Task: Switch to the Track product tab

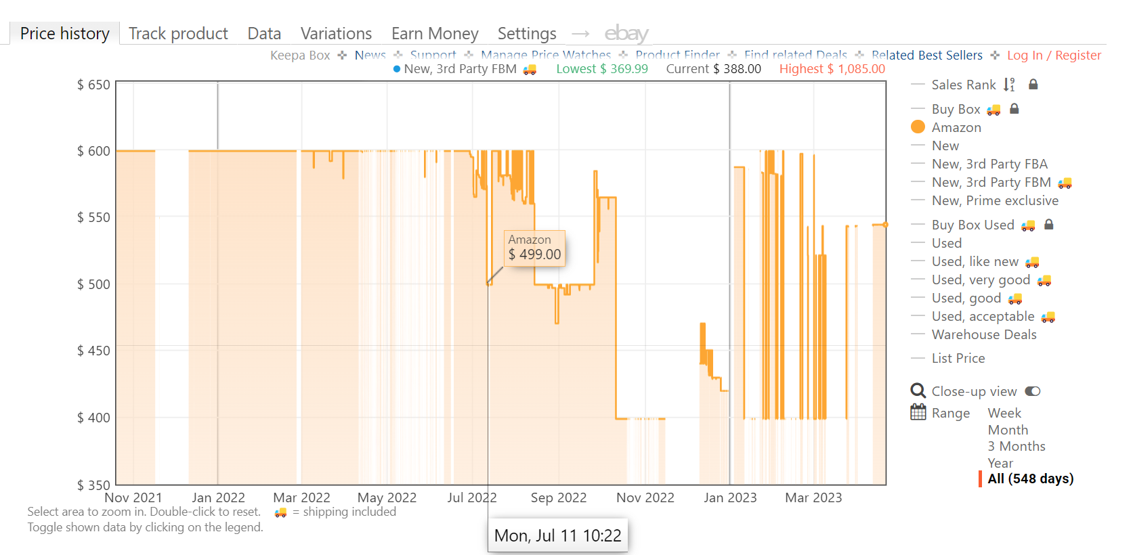Action: [178, 33]
